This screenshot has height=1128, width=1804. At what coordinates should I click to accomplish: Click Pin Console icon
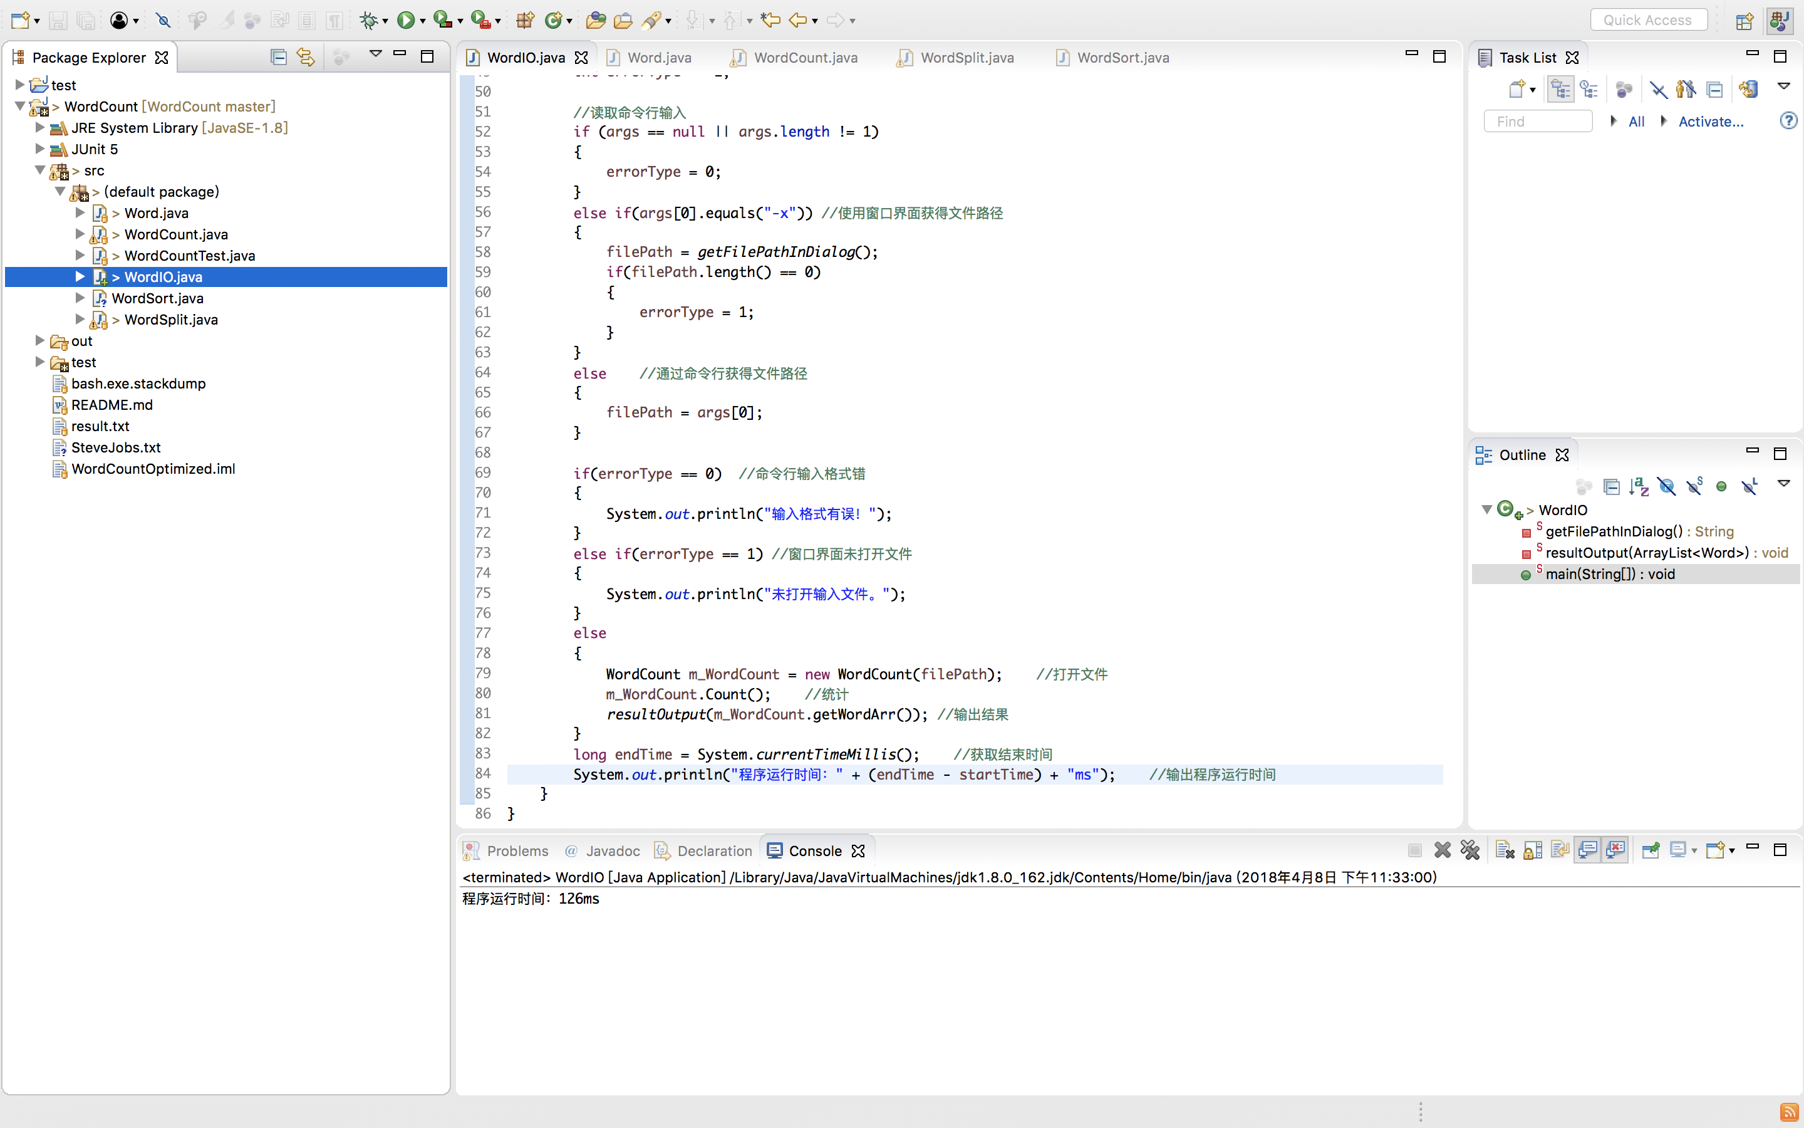[1651, 850]
